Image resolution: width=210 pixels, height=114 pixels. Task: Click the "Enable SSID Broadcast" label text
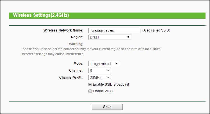(x=111, y=84)
